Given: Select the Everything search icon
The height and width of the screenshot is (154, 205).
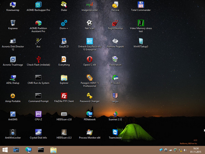Looking at the screenshot, I should tap(64, 59).
